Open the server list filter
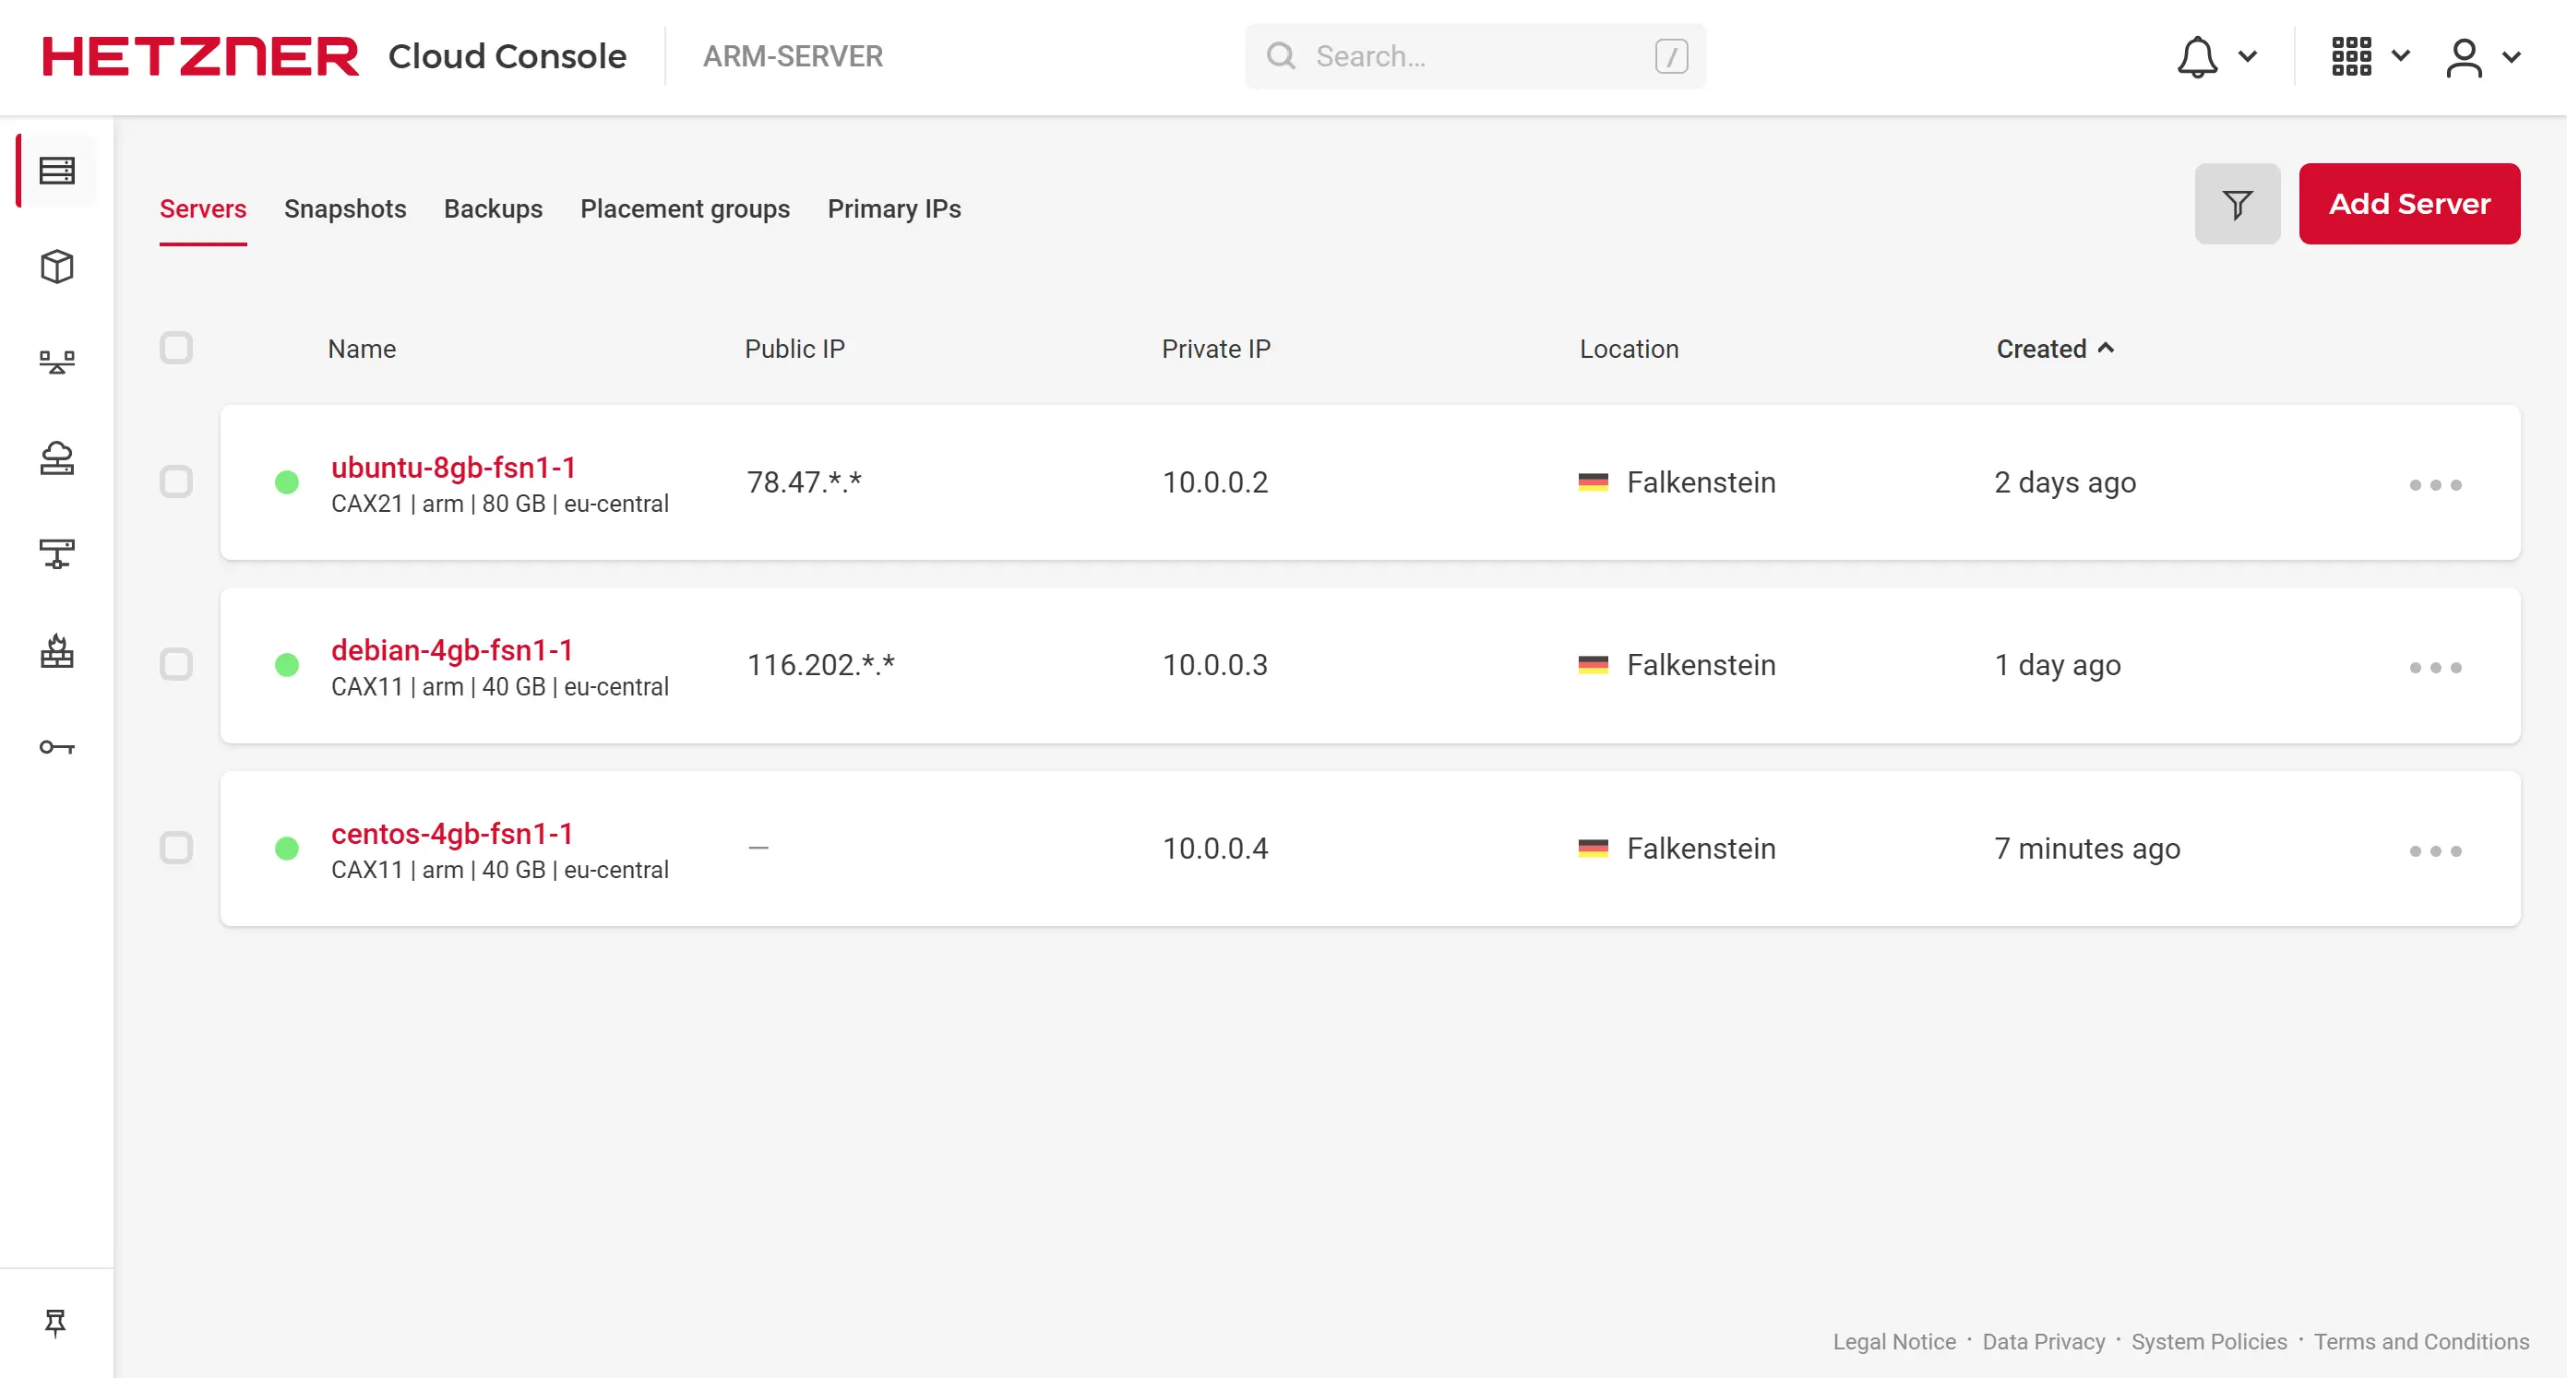The image size is (2567, 1378). click(x=2238, y=204)
